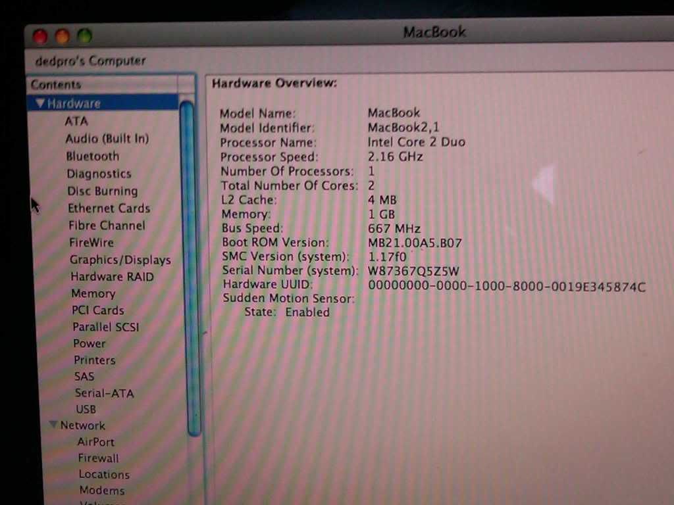Viewport: 674px width, 505px height.
Task: Click the MacBook window title
Action: [x=434, y=32]
